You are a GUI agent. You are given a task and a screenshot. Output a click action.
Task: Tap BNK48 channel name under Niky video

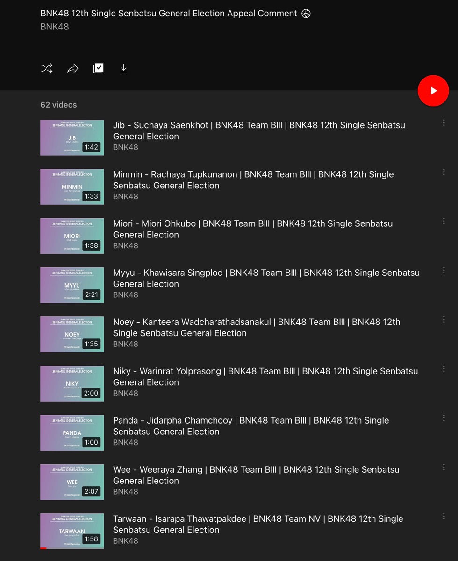(x=126, y=393)
